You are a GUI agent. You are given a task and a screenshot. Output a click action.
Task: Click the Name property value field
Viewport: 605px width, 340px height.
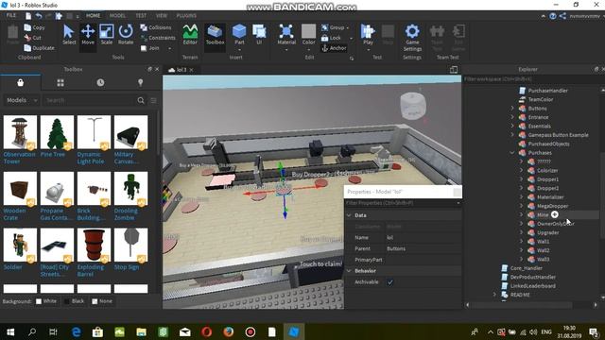pyautogui.click(x=423, y=237)
